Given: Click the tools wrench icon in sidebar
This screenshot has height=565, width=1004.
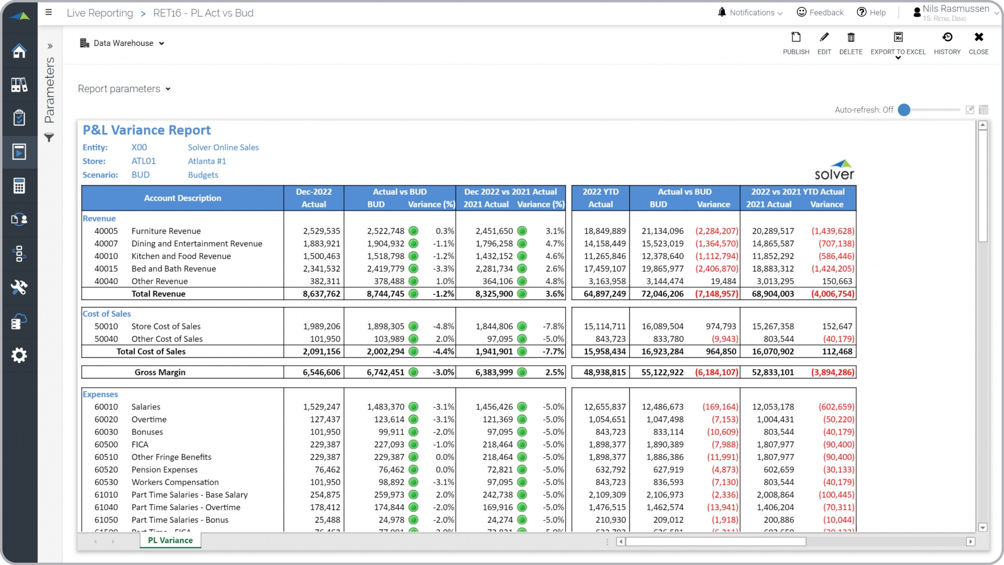Looking at the screenshot, I should [19, 288].
